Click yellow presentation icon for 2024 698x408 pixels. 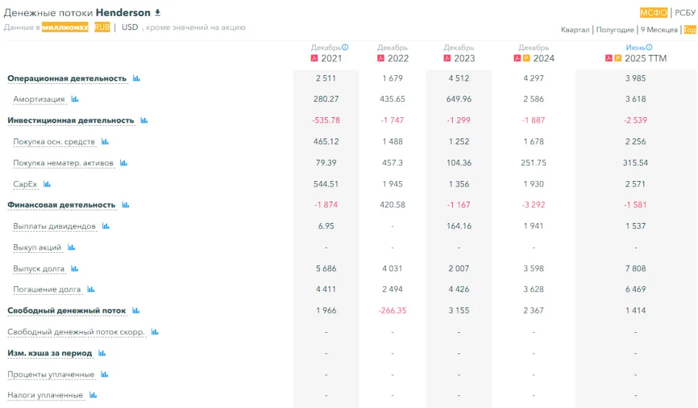click(526, 59)
